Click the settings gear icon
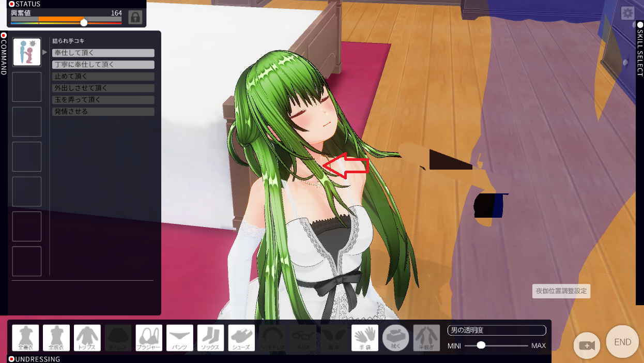The image size is (644, 363). 627,13
